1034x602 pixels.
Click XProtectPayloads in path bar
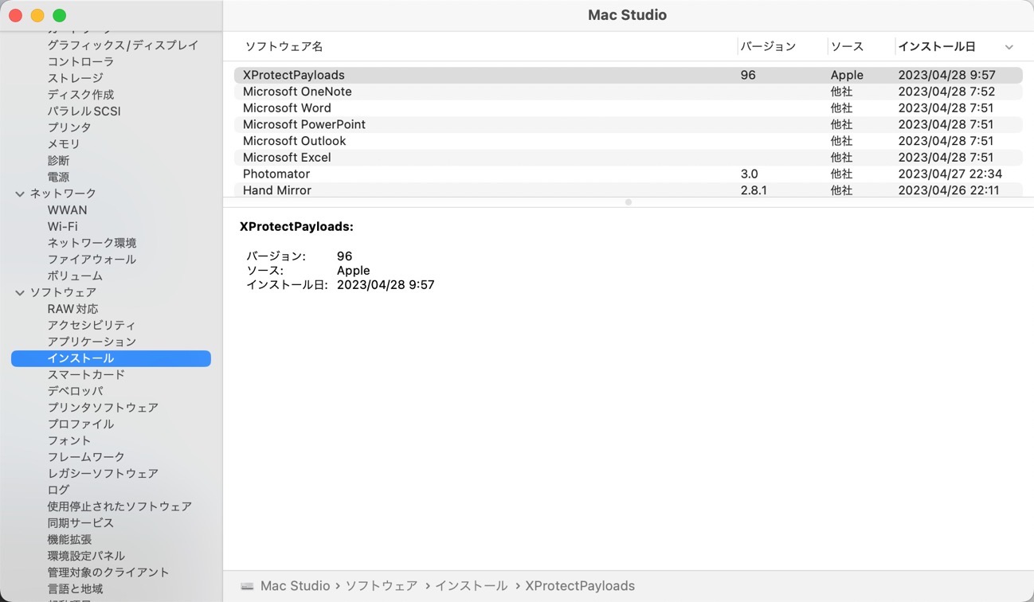click(580, 586)
